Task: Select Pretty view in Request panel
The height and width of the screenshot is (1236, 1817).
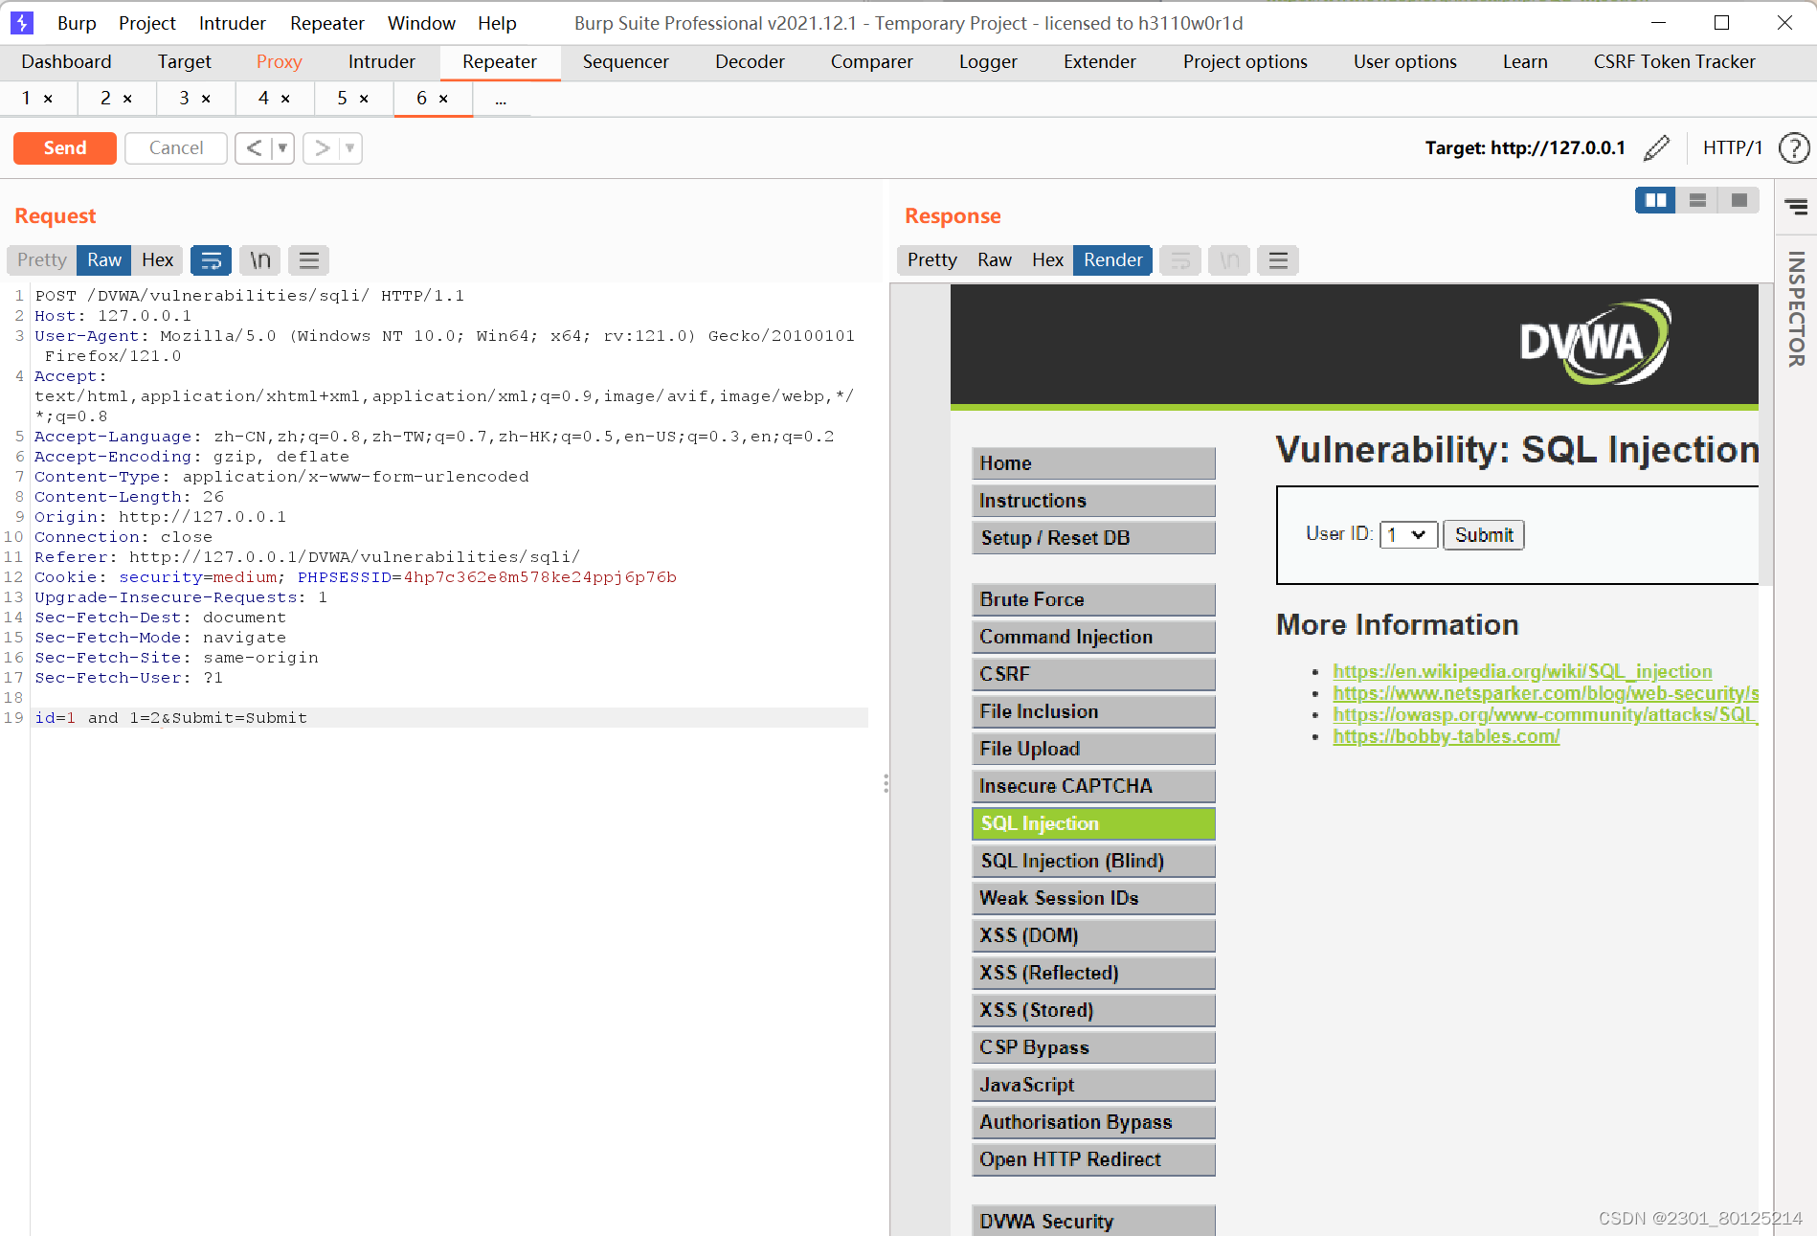Action: [x=42, y=259]
